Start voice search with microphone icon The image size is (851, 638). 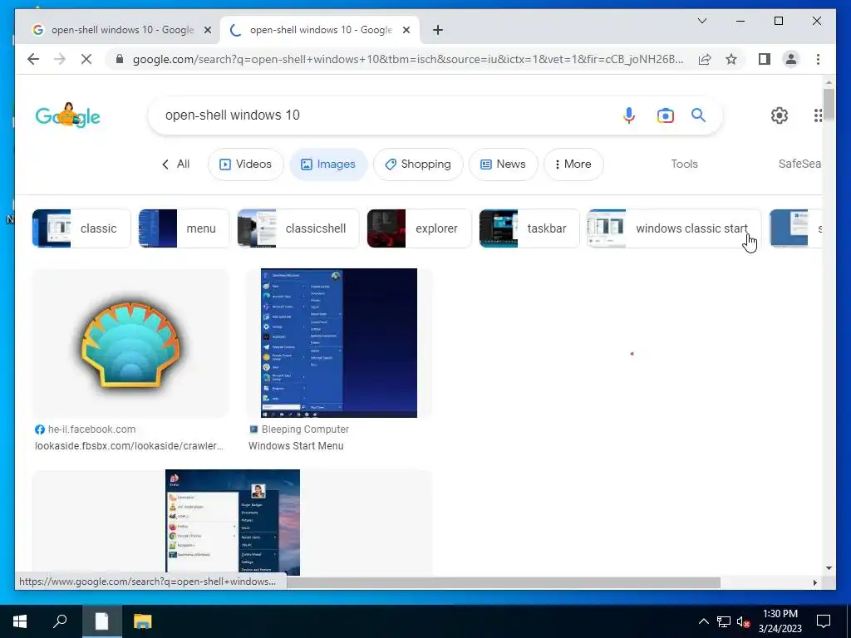coord(629,115)
